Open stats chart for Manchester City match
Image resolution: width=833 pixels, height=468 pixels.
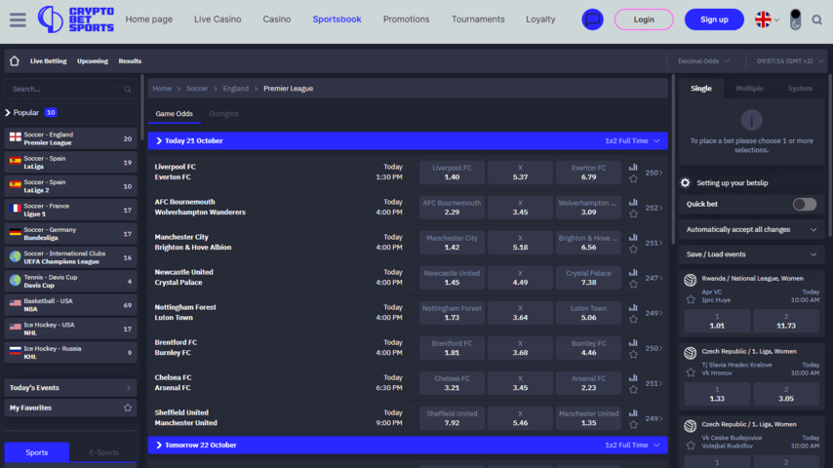click(x=633, y=238)
